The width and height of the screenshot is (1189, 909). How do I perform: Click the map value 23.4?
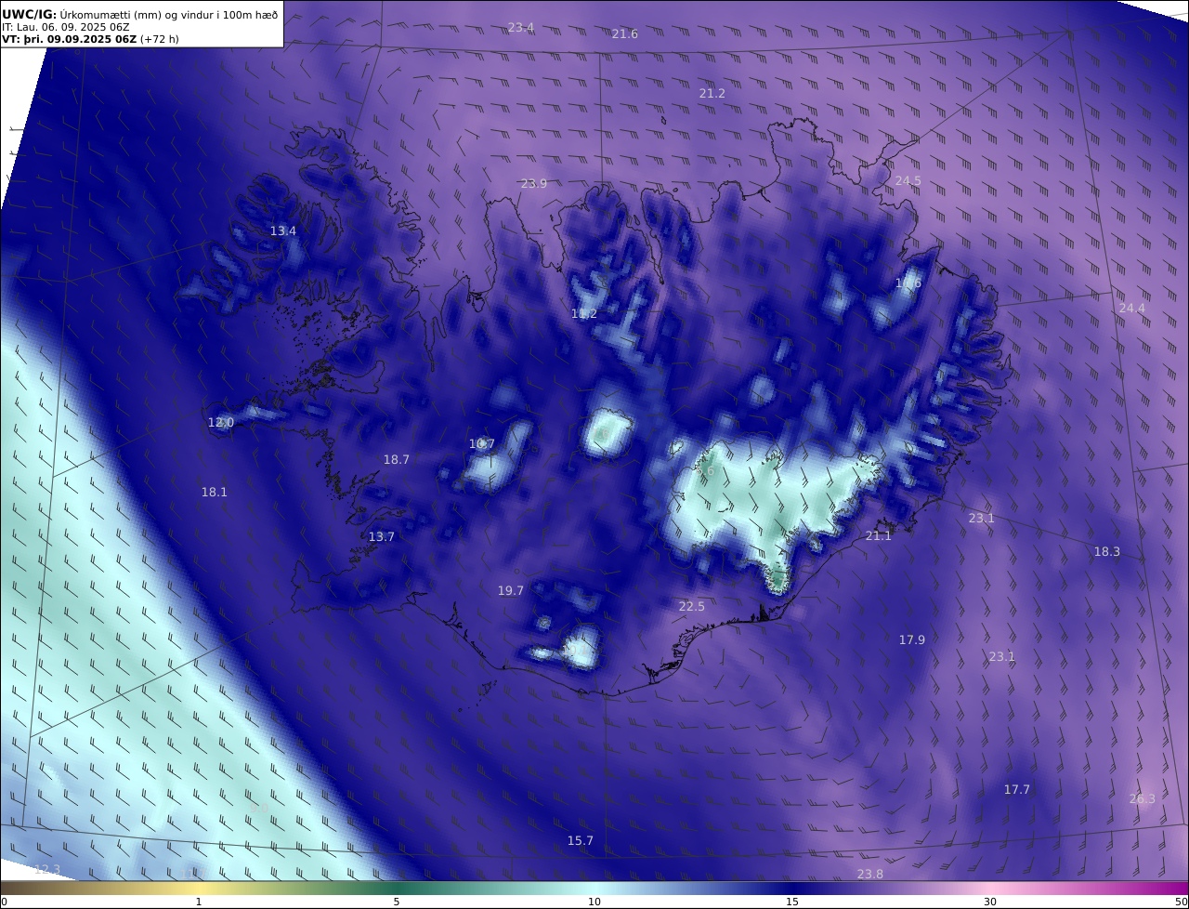[x=521, y=28]
